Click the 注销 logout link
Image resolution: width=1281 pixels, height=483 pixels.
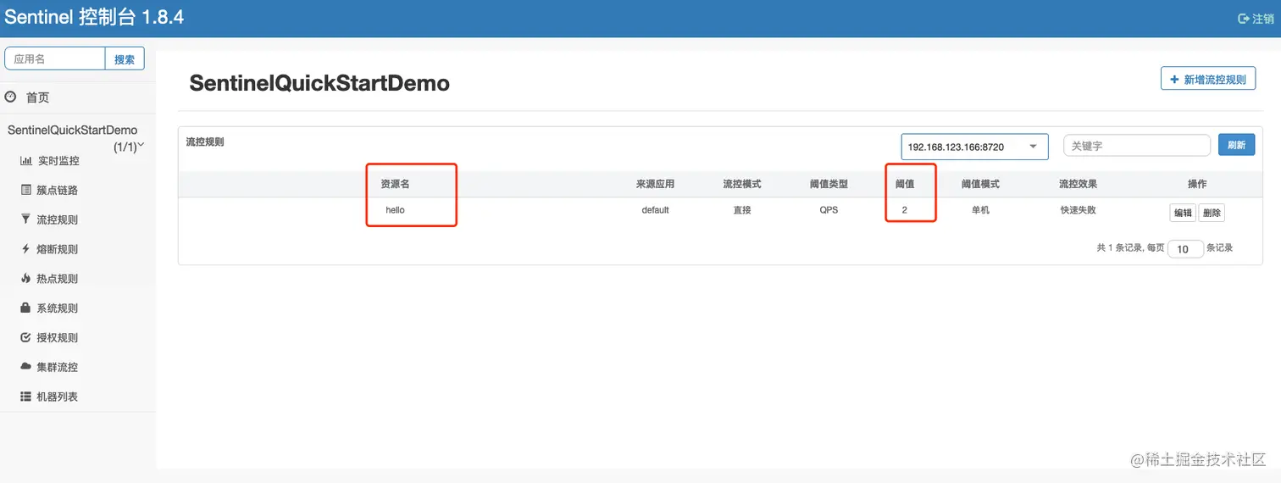pyautogui.click(x=1256, y=19)
